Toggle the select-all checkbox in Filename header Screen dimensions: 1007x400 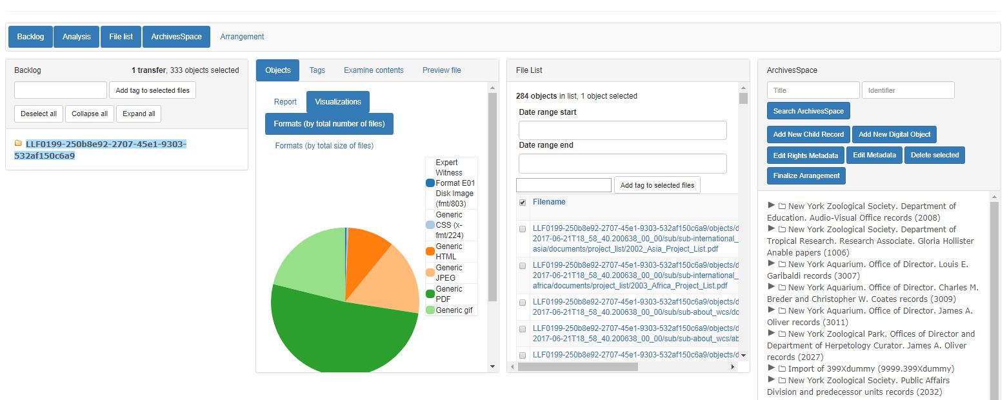click(523, 203)
